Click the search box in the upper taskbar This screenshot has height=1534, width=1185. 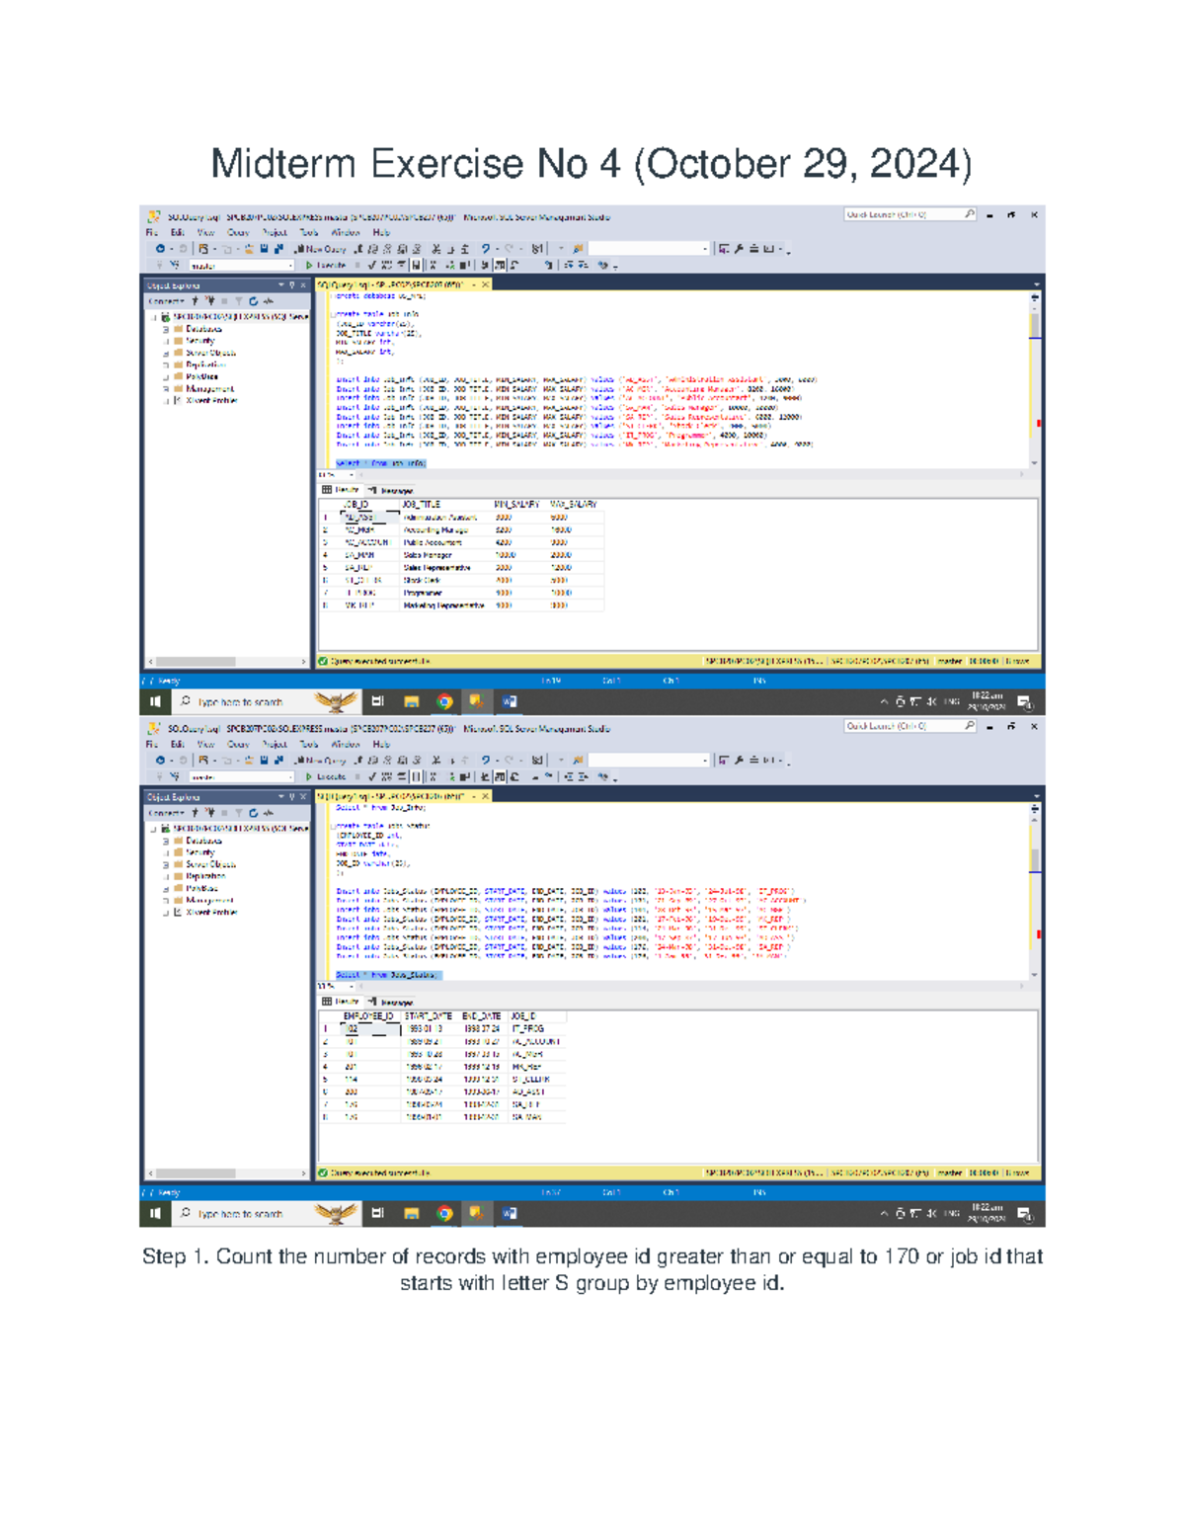(240, 702)
